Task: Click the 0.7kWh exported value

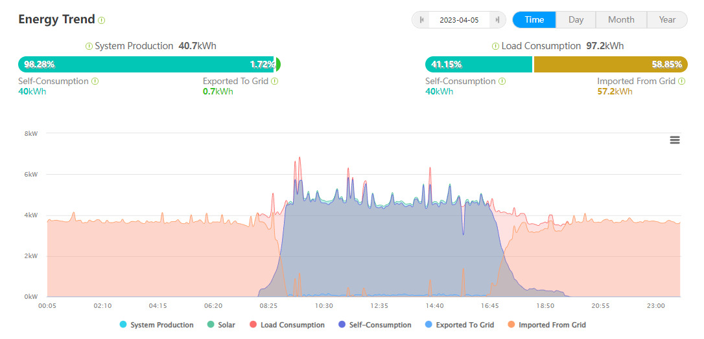Action: tap(218, 92)
